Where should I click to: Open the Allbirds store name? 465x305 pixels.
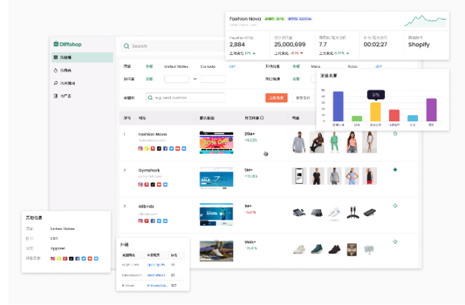(x=146, y=206)
